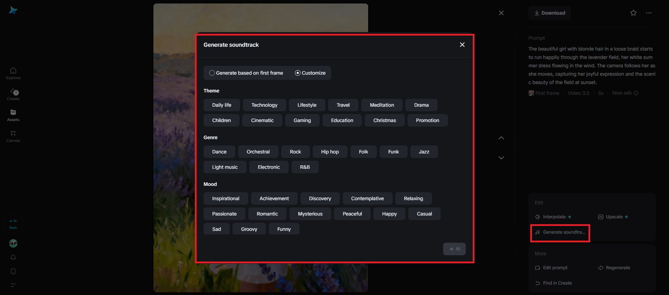
Task: Set mood to Mysterious
Action: (310, 214)
